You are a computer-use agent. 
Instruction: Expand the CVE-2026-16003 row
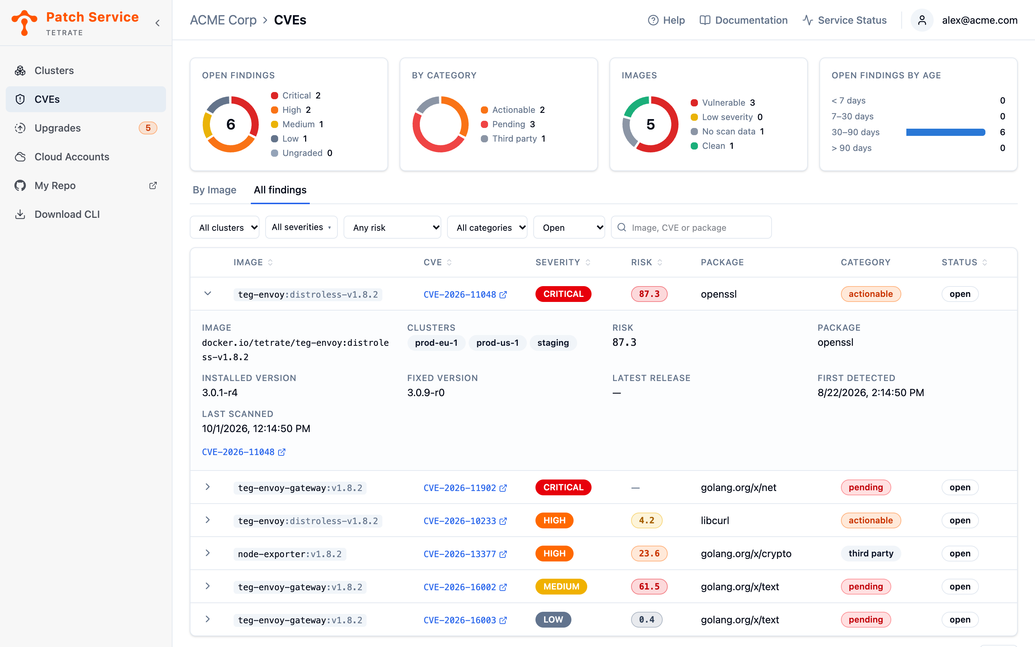pos(207,619)
